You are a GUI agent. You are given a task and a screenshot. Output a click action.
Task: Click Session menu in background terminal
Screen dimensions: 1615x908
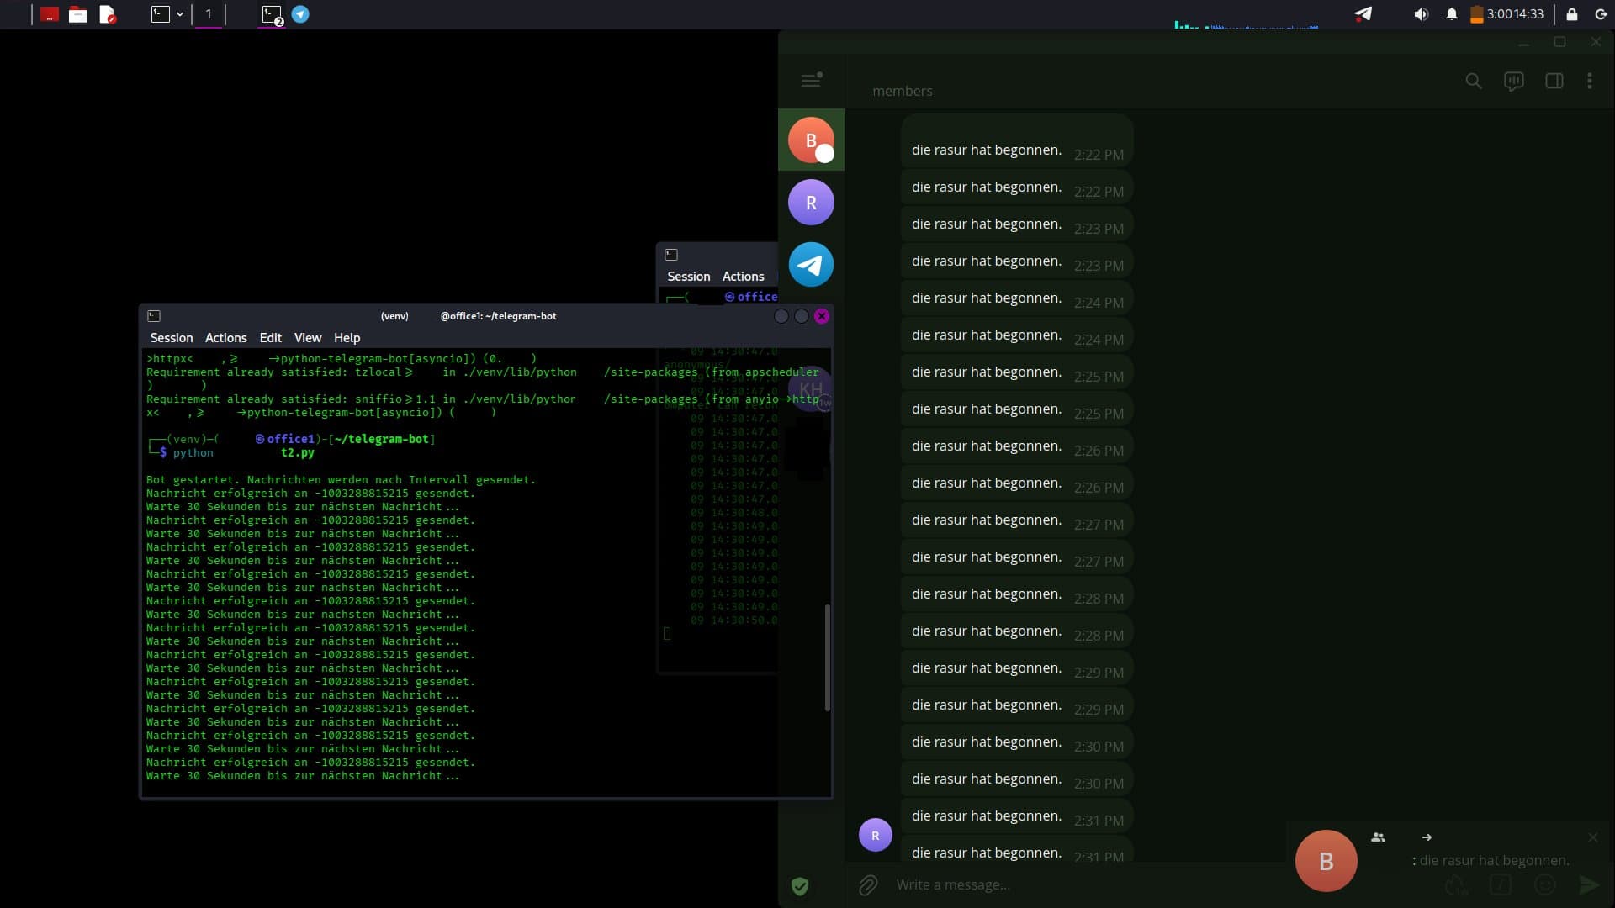tap(688, 276)
